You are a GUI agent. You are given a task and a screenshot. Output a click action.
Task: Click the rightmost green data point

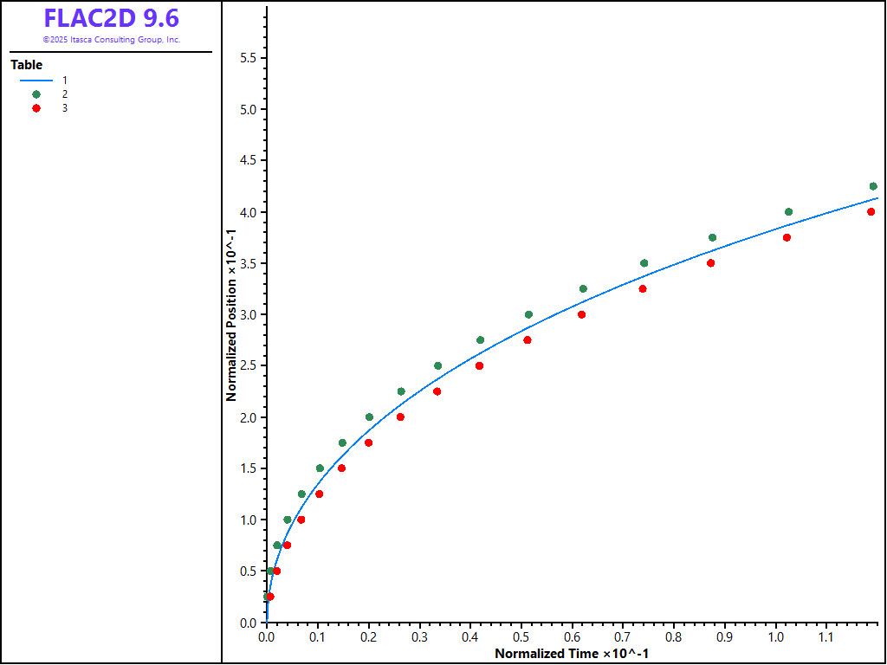873,186
